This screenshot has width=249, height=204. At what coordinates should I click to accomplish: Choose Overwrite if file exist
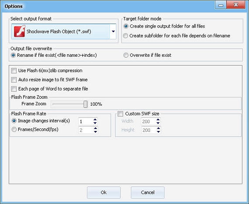[x=126, y=55]
